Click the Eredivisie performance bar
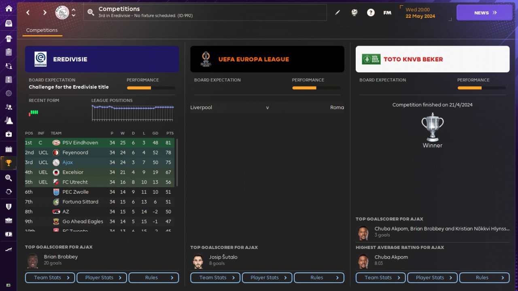The height and width of the screenshot is (291, 518). pyautogui.click(x=151, y=88)
